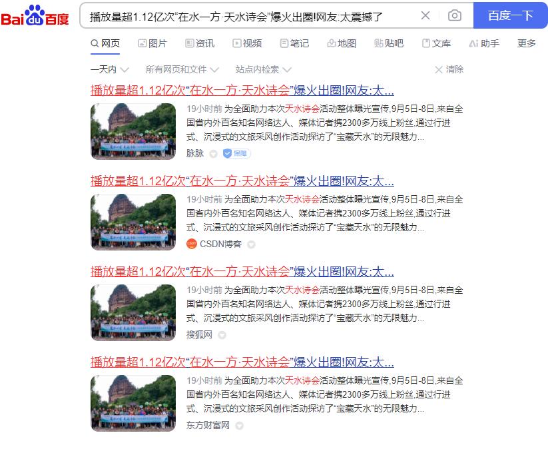This screenshot has height=457, width=548.
Task: Open the round dropdown icon beside CSDN博客
Action: (x=251, y=244)
